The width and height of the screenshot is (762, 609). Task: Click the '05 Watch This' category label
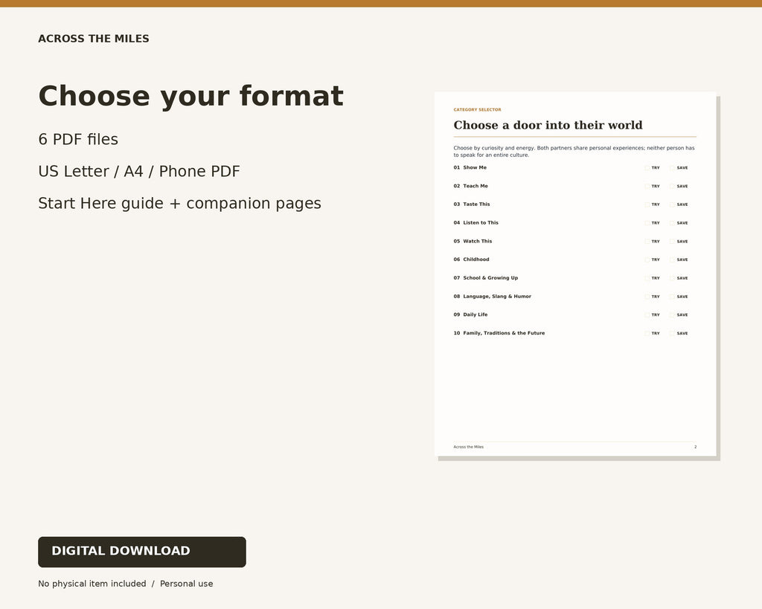[x=473, y=242]
